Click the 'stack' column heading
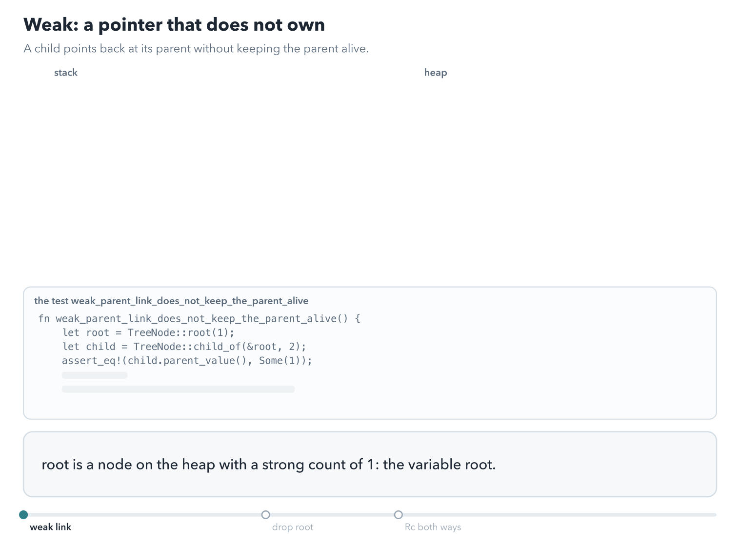Screen dimensions: 740x545 66,73
